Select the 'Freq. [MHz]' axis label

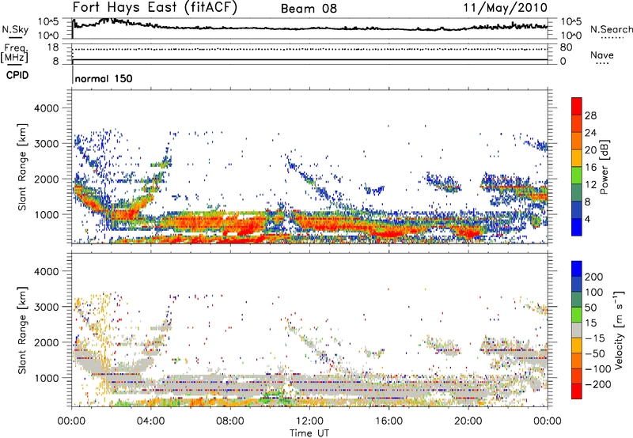click(14, 53)
